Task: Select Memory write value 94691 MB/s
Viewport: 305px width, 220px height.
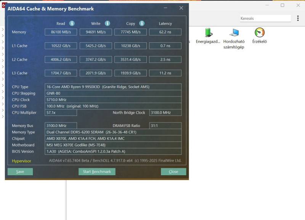Action: point(96,32)
